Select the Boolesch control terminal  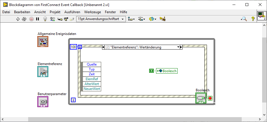coord(201,98)
